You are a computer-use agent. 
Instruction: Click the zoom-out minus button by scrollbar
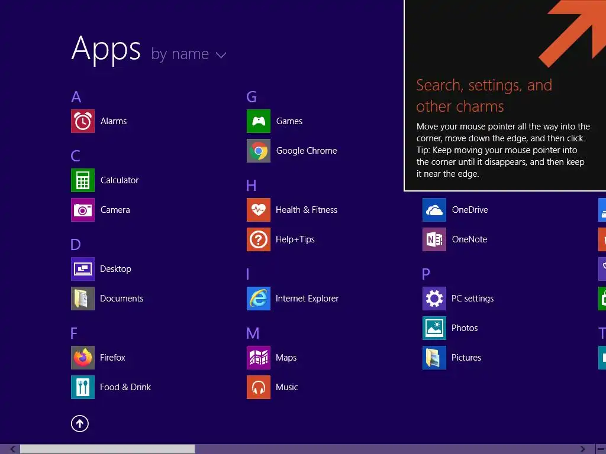tap(601, 449)
